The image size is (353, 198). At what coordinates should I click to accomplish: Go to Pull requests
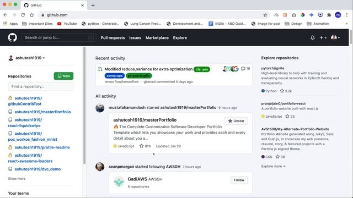[x=113, y=38]
